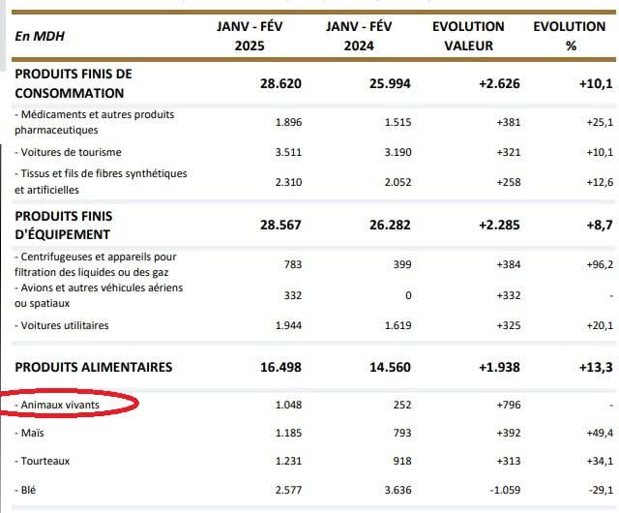
Task: Click the 'Médicaments et autres produits pharmaceutiques' label
Action: (95, 121)
